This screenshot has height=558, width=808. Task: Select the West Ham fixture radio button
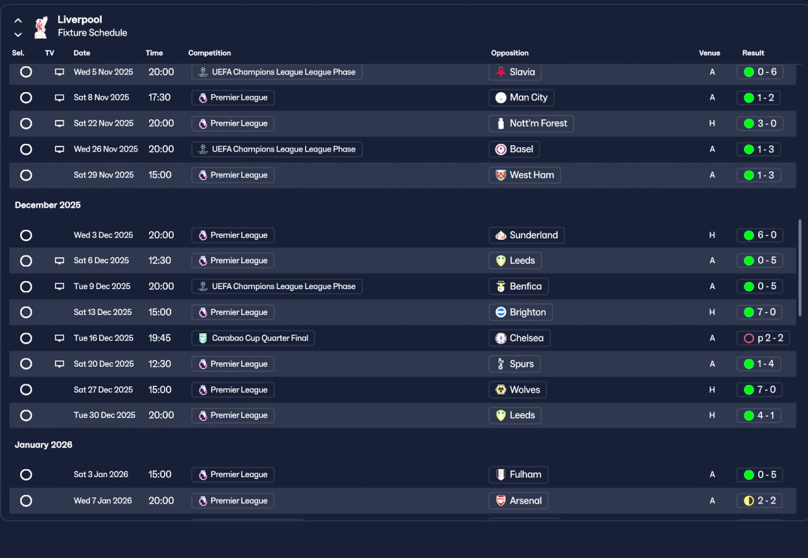pos(26,175)
